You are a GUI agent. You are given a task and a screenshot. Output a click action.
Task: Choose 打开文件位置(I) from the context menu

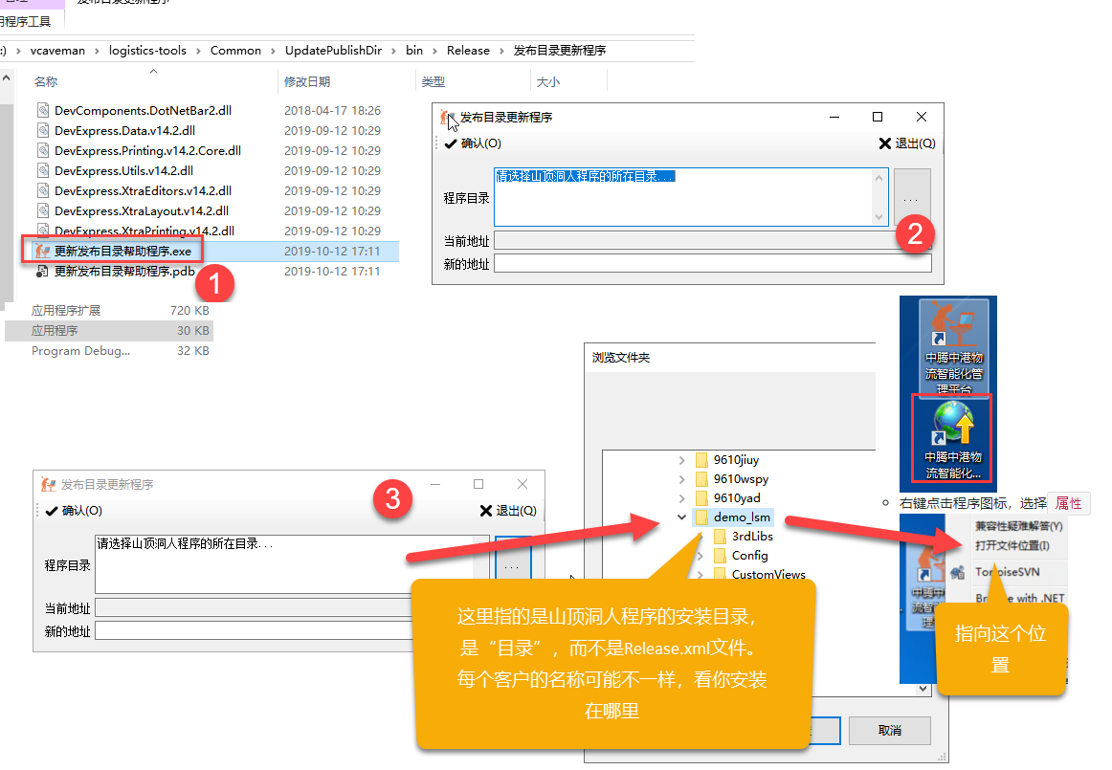point(1012,546)
